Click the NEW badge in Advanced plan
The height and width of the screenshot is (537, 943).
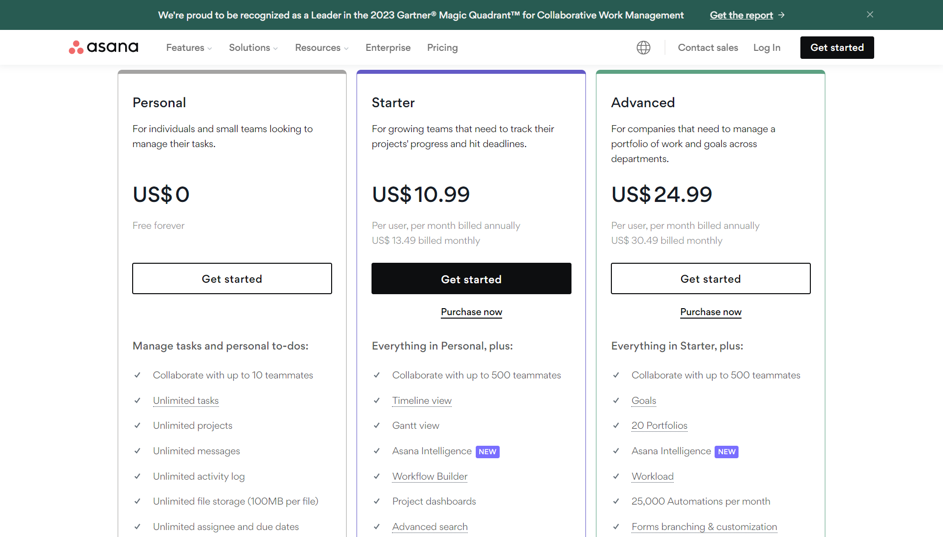coord(727,452)
